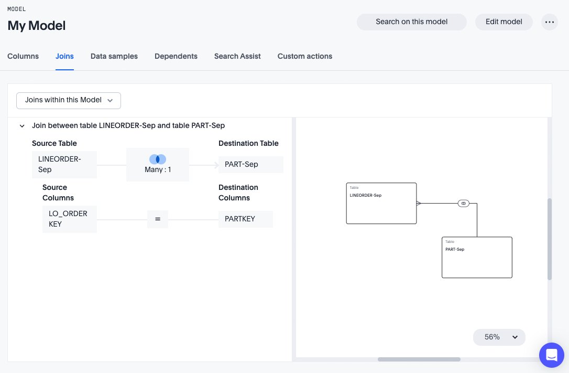Open the Joins within this Model dropdown
The image size is (569, 373).
[69, 100]
